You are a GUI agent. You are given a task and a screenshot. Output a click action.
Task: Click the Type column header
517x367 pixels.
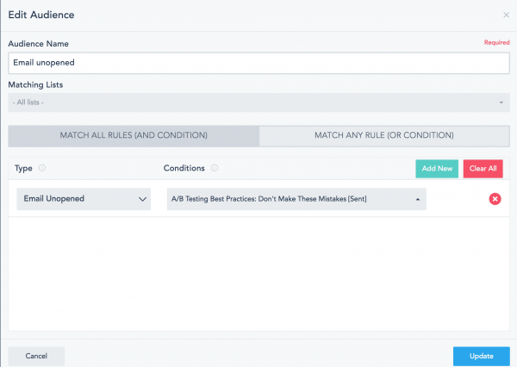23,168
